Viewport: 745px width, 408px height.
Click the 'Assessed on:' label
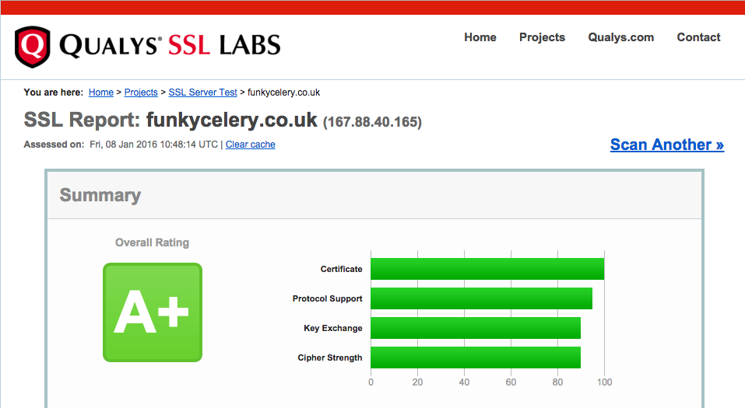click(x=54, y=145)
